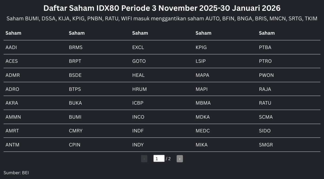Click the GOTO stock entry
Viewport: 324px width, 179px height.
click(139, 61)
